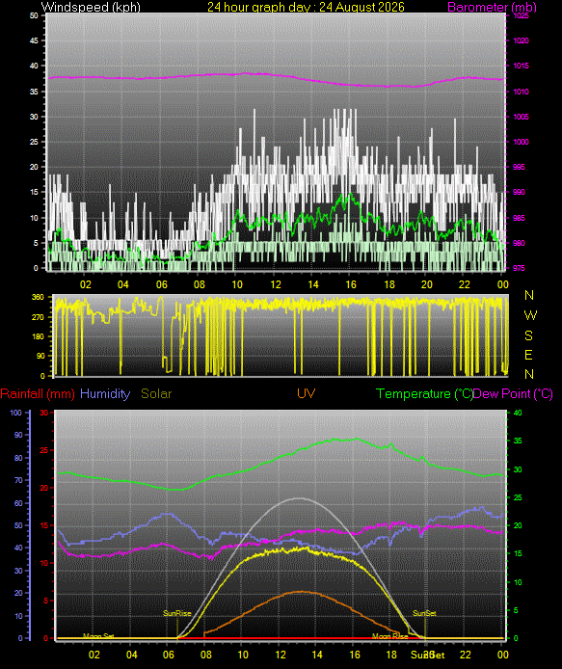
Task: Click the SunSet marker in the lower graph
Action: pos(424,613)
